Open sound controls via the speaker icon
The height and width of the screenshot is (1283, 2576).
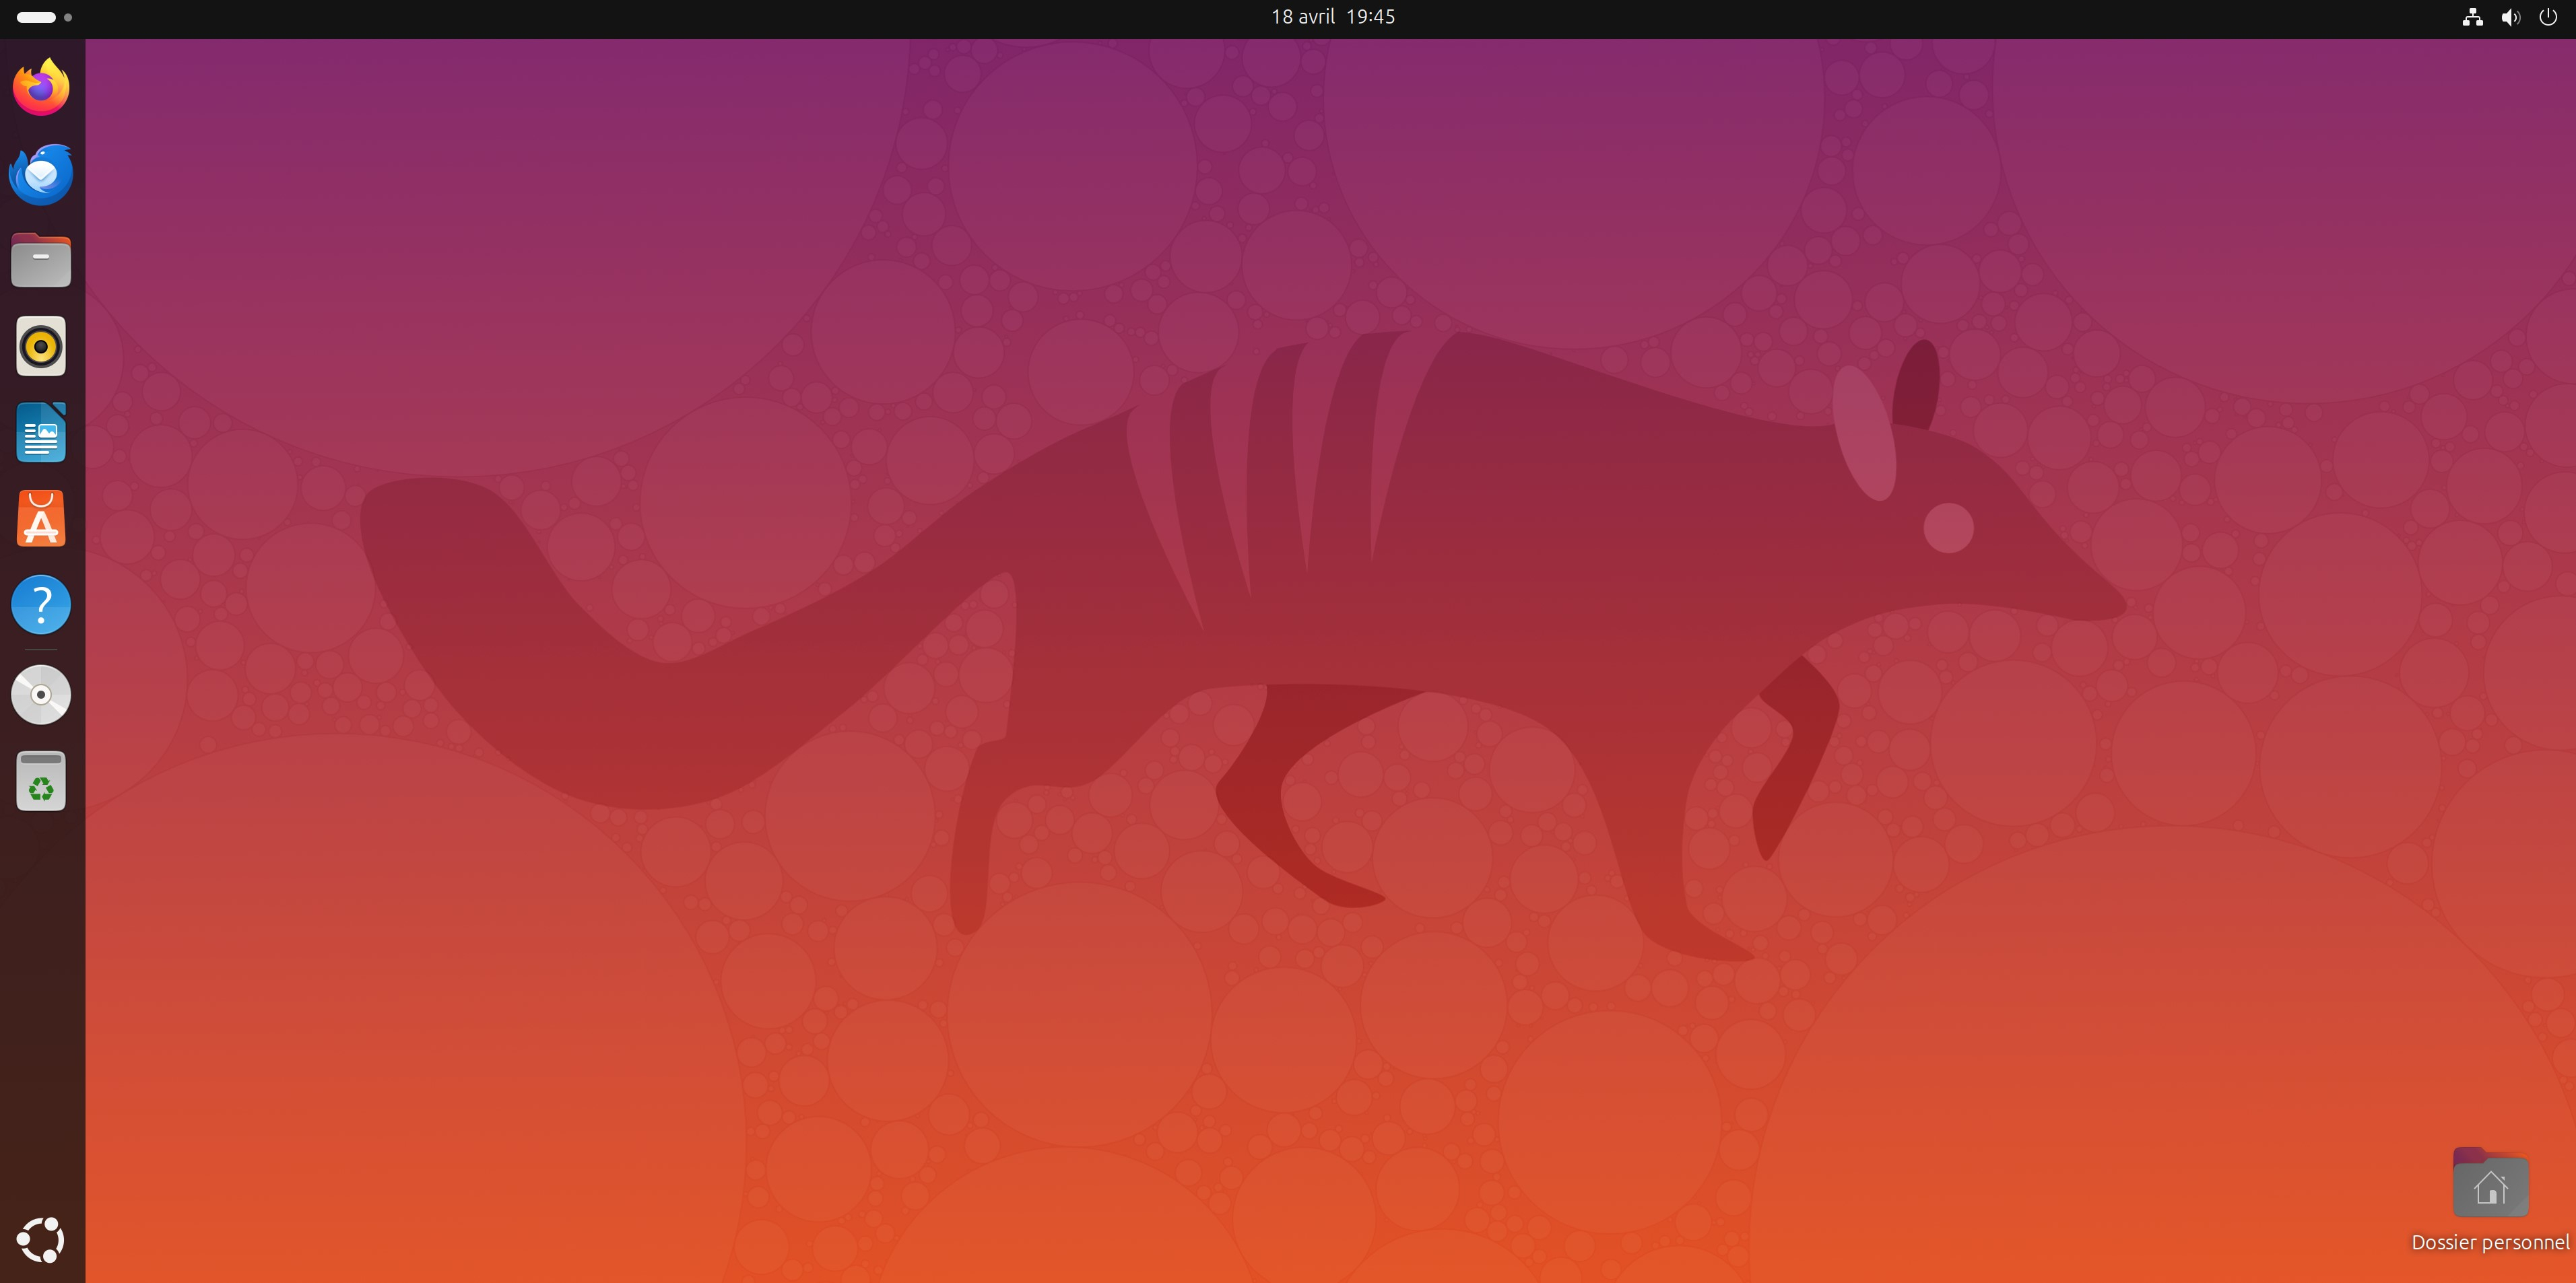pos(2510,16)
